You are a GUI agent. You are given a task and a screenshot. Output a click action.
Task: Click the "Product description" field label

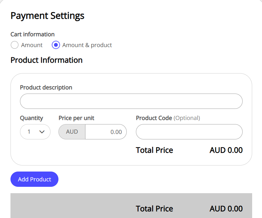46,87
